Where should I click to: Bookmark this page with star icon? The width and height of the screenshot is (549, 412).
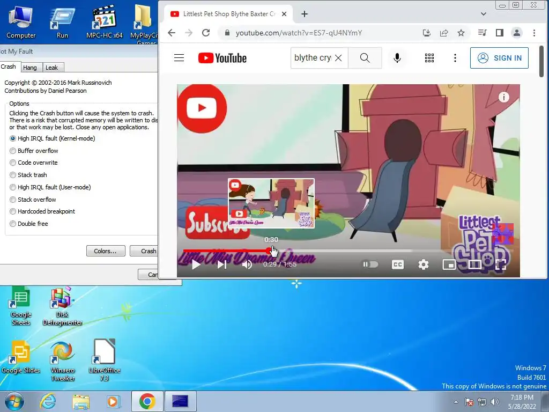pos(461,33)
